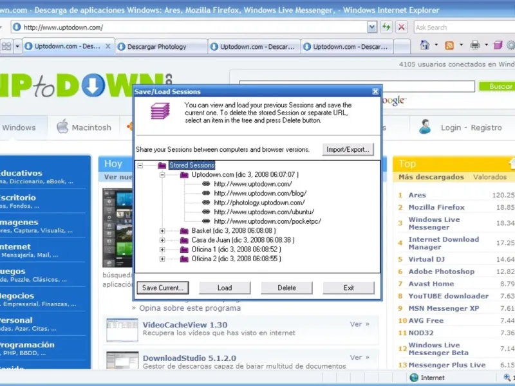Select the Casa de Juan folder icon
The height and width of the screenshot is (386, 515).
(x=184, y=240)
